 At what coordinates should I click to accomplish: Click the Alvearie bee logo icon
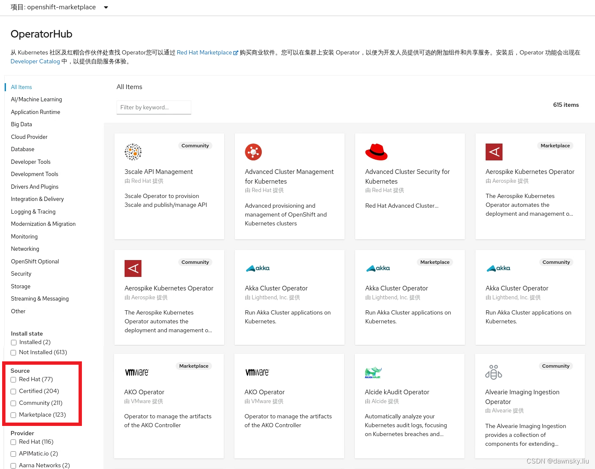494,372
